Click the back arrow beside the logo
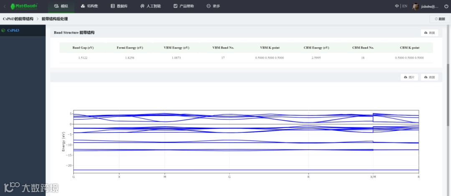Screen dimensions: 451x196 [4, 6]
